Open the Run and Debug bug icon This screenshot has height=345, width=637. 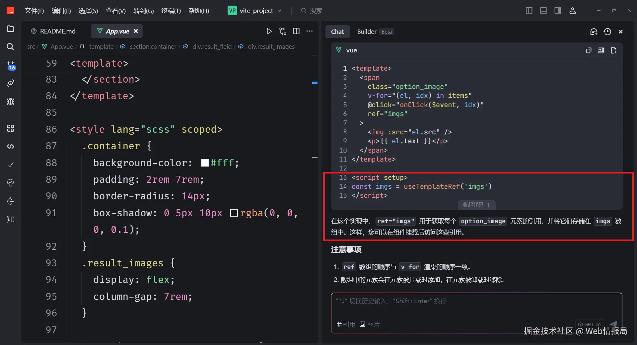coord(11,101)
